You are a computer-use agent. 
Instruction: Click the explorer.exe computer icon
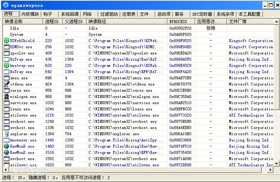tap(7, 134)
